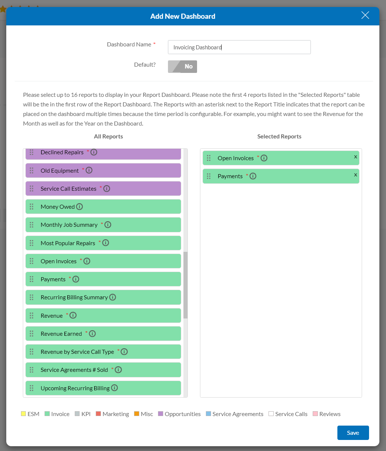
Task: Click info icon next to Money Owed
Action: pyautogui.click(x=80, y=207)
